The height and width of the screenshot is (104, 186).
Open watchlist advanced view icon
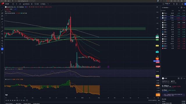[x=181, y=8]
